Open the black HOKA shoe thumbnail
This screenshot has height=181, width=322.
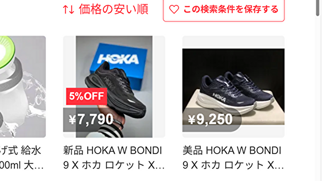click(x=114, y=87)
